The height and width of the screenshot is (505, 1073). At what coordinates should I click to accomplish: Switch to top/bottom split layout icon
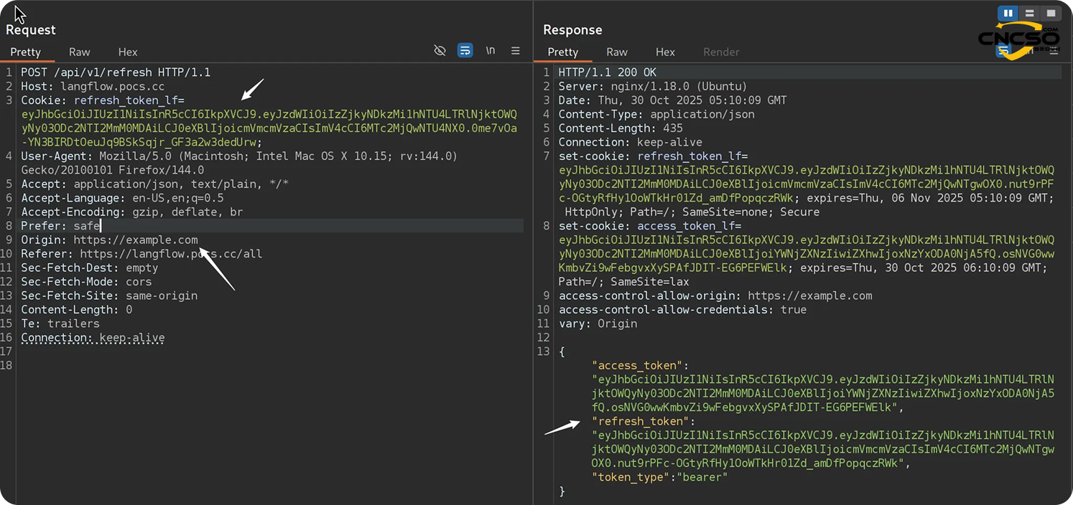click(1030, 13)
